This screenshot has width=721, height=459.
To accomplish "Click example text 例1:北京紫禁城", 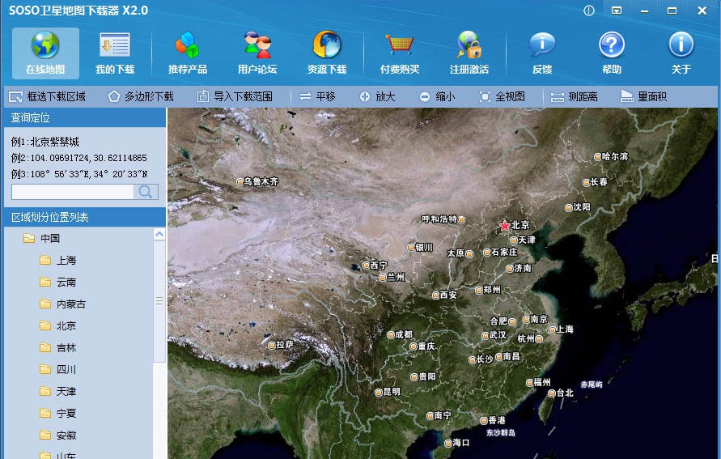I will (x=45, y=142).
